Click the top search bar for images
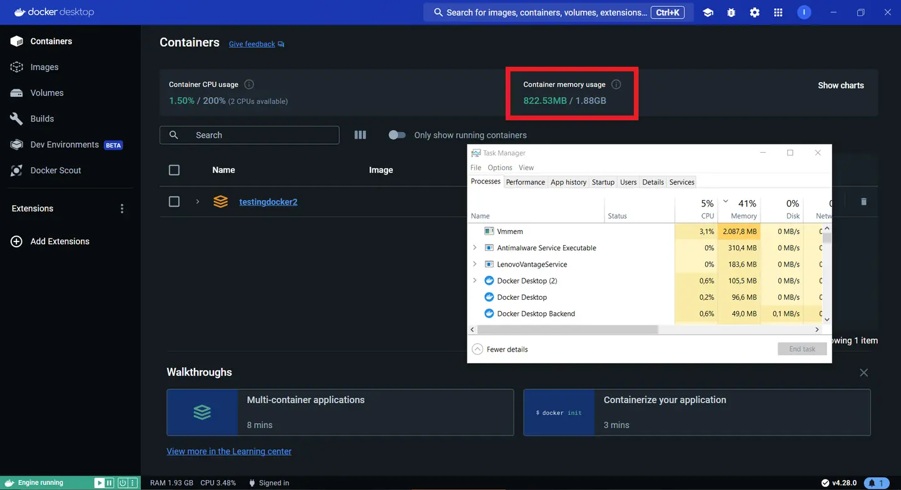 pyautogui.click(x=559, y=13)
